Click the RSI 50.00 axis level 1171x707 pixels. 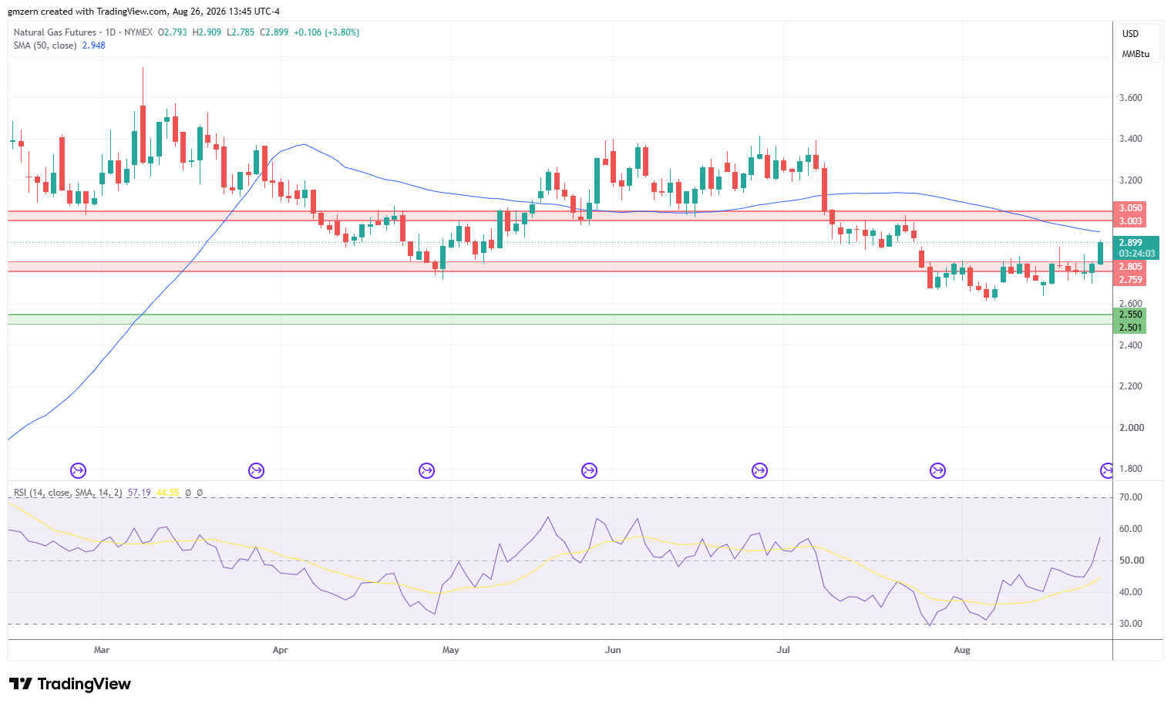point(1131,561)
